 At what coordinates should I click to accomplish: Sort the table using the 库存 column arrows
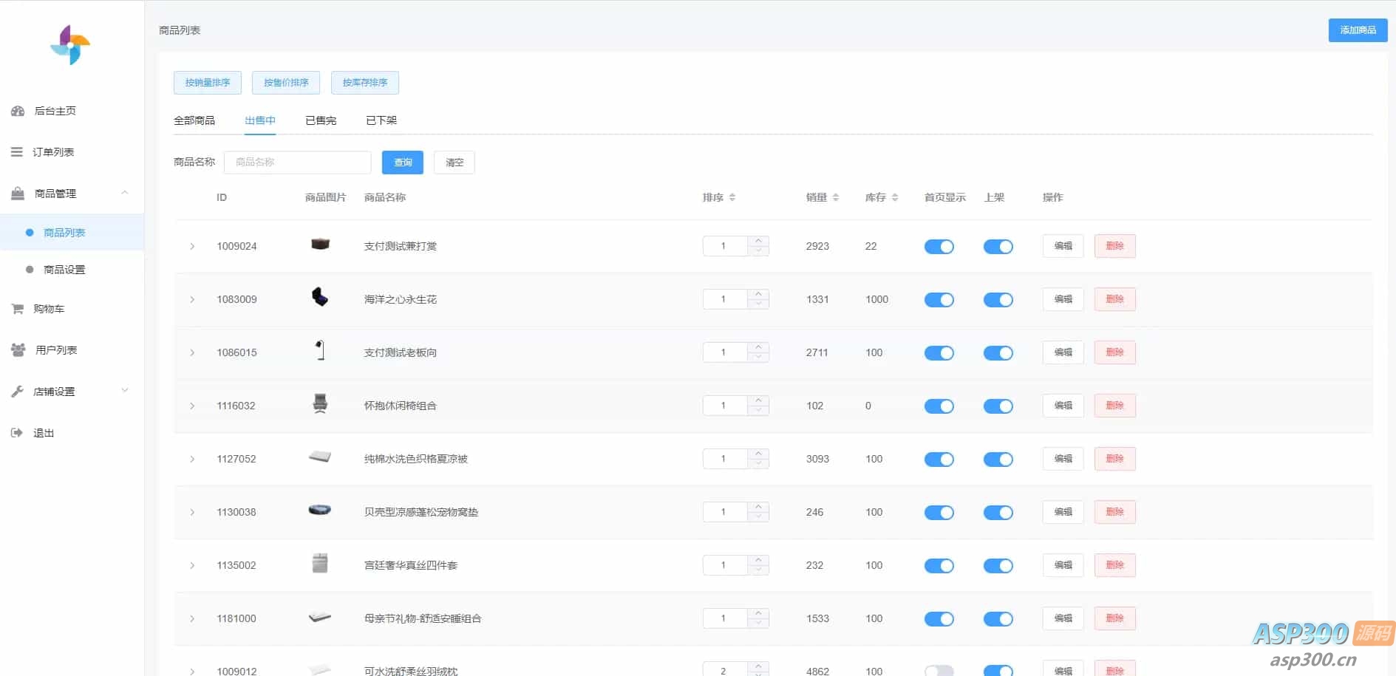point(894,197)
